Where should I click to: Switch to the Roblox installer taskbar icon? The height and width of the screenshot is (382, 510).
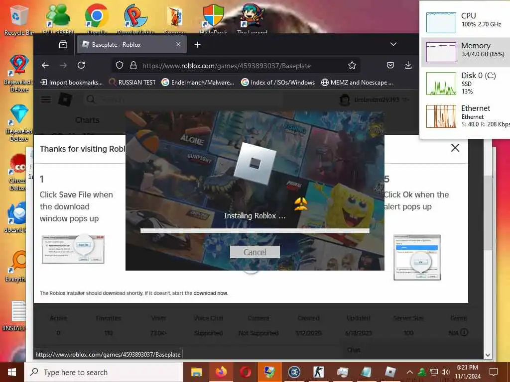389,372
